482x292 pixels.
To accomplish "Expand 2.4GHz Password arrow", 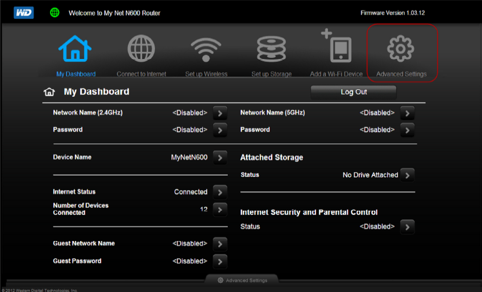I will [220, 130].
